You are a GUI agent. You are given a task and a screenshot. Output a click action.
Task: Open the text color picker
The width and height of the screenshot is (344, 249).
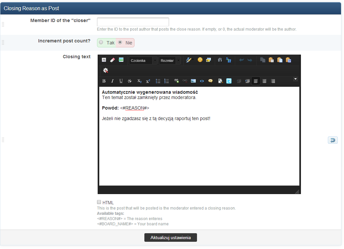(x=189, y=60)
